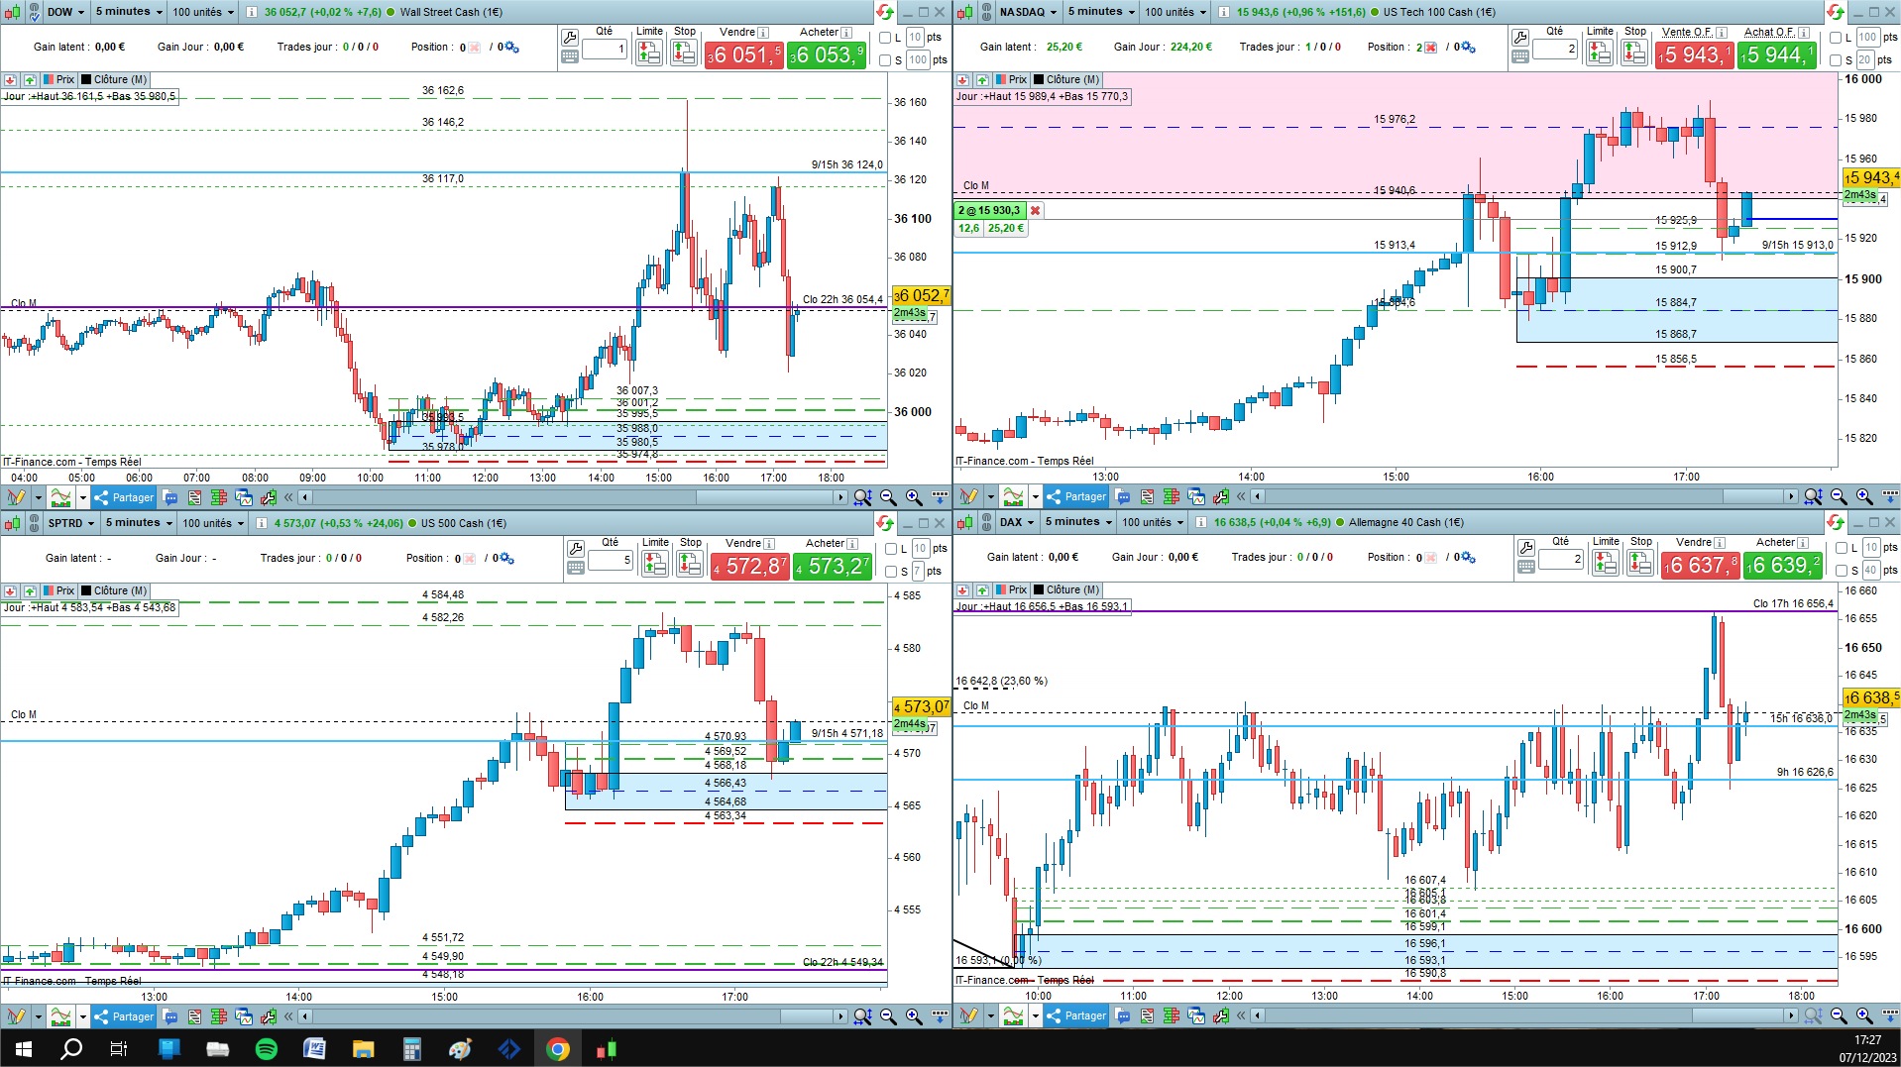
Task: Click the Limite order icon in NASDAQ panel
Action: [1600, 53]
